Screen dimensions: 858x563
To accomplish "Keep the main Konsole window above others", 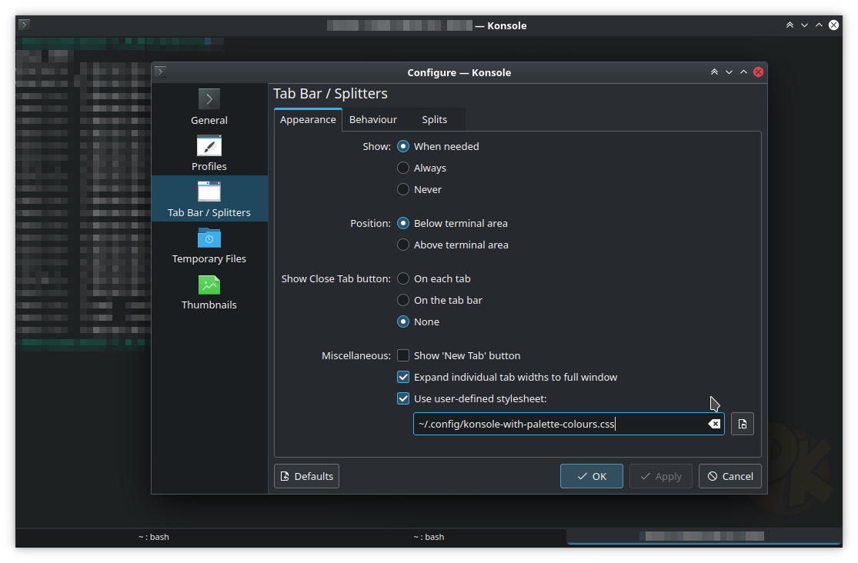I will click(790, 25).
